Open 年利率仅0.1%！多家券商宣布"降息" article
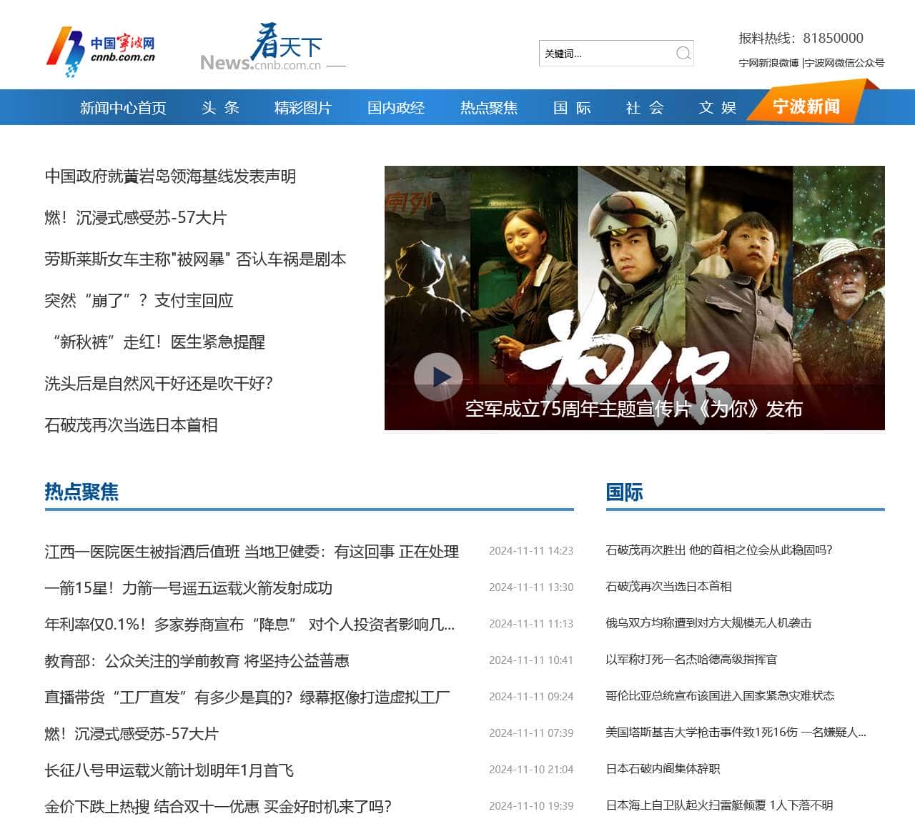The width and height of the screenshot is (915, 834). [249, 625]
